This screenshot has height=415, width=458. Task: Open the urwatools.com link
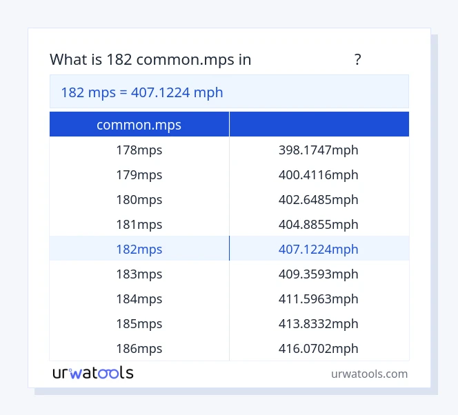click(369, 374)
